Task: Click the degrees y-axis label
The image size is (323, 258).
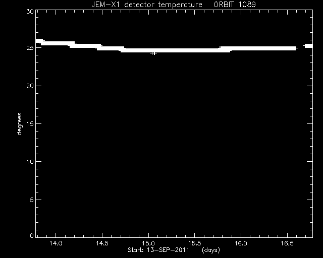Action: coord(19,123)
